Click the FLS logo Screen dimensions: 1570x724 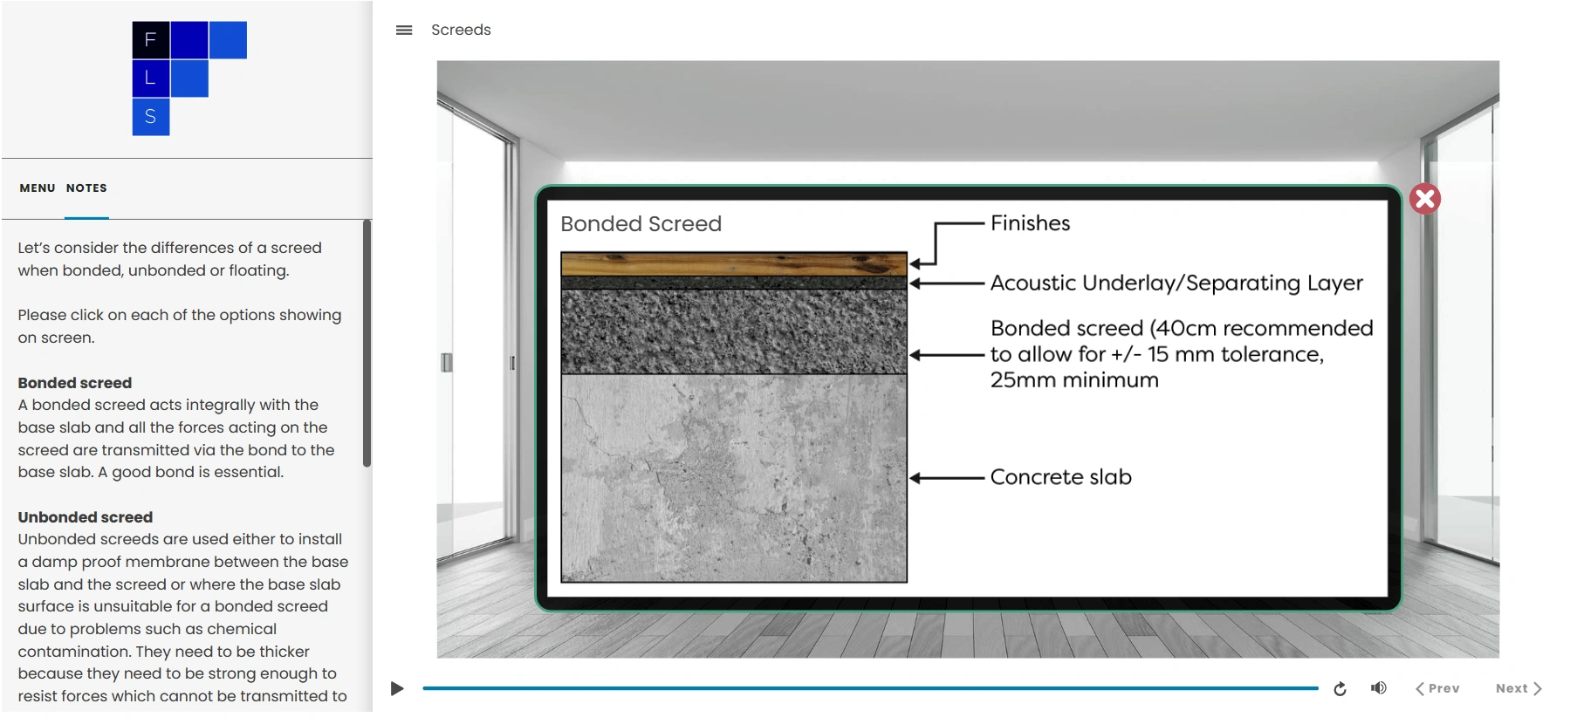tap(189, 79)
